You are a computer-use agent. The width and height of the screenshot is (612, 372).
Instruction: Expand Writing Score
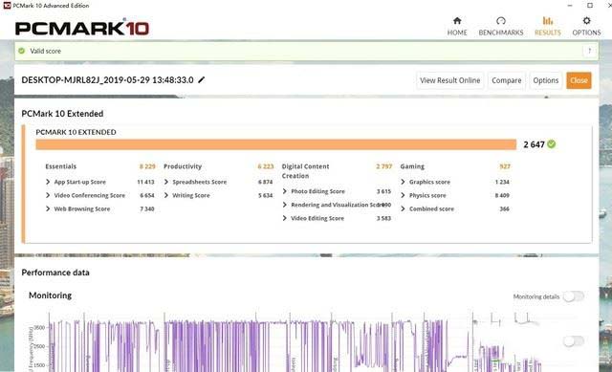click(166, 195)
